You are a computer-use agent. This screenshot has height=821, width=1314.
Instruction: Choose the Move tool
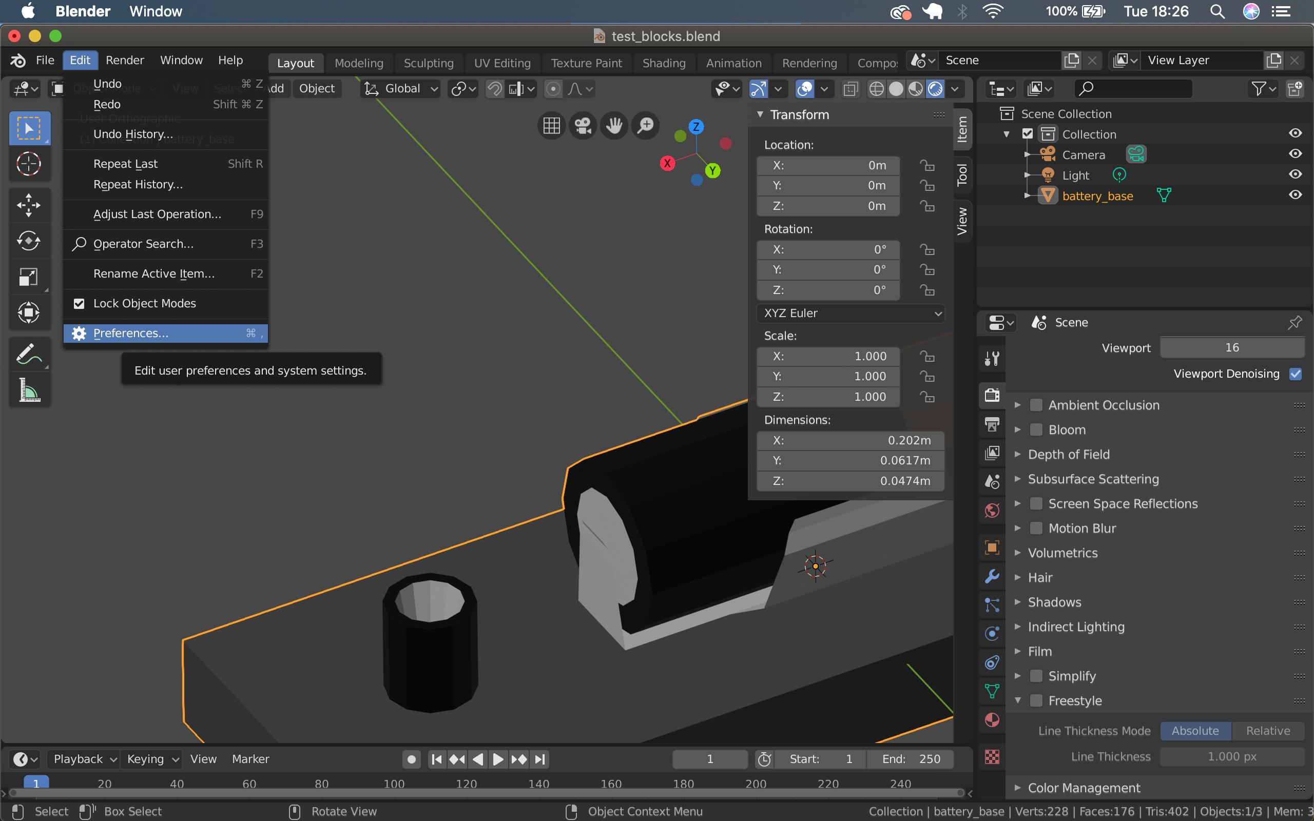coord(29,205)
